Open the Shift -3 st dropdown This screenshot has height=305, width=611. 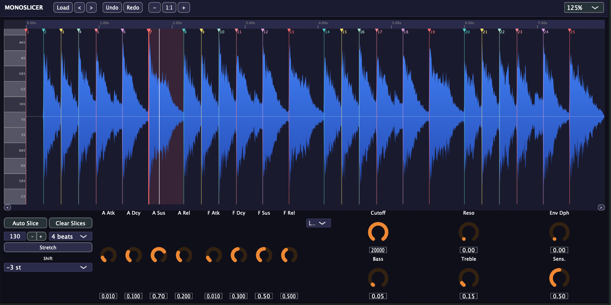(x=48, y=267)
